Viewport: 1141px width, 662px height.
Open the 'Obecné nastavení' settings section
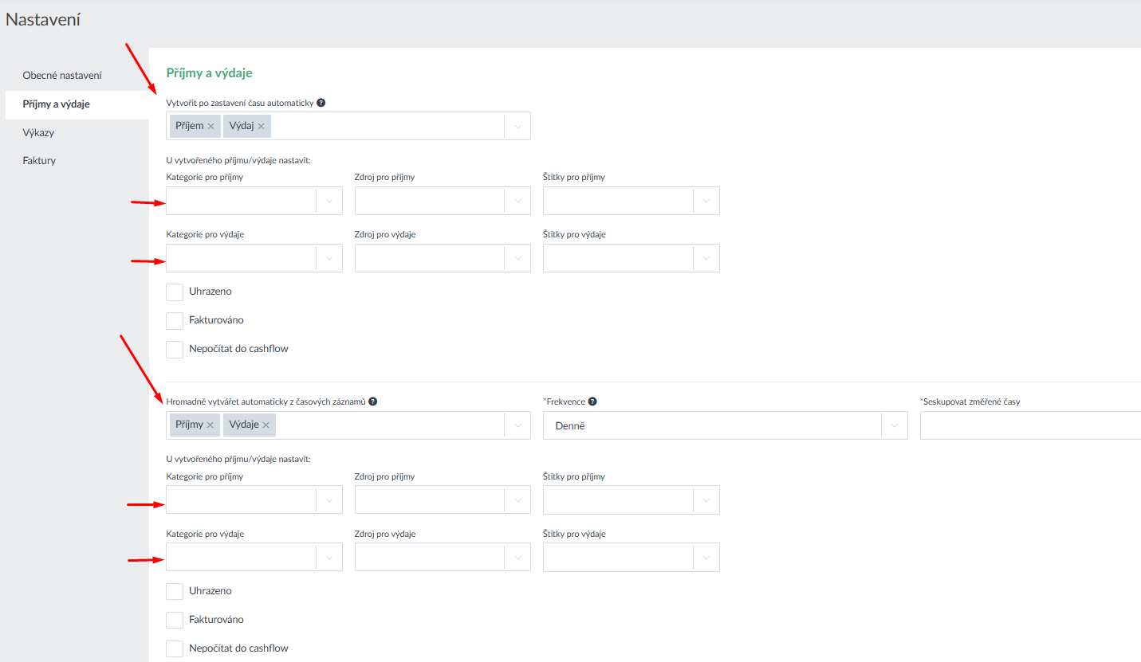pos(62,76)
